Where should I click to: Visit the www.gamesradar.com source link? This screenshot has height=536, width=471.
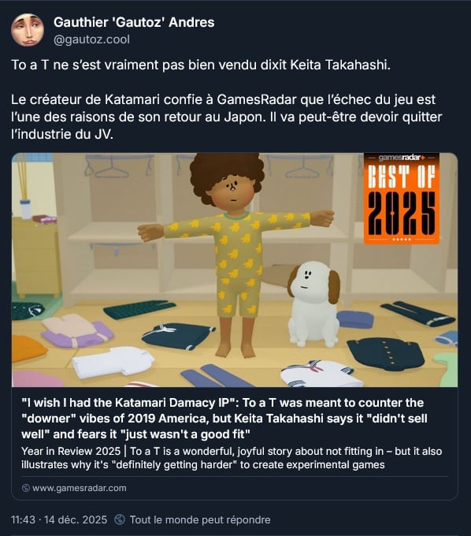click(80, 488)
